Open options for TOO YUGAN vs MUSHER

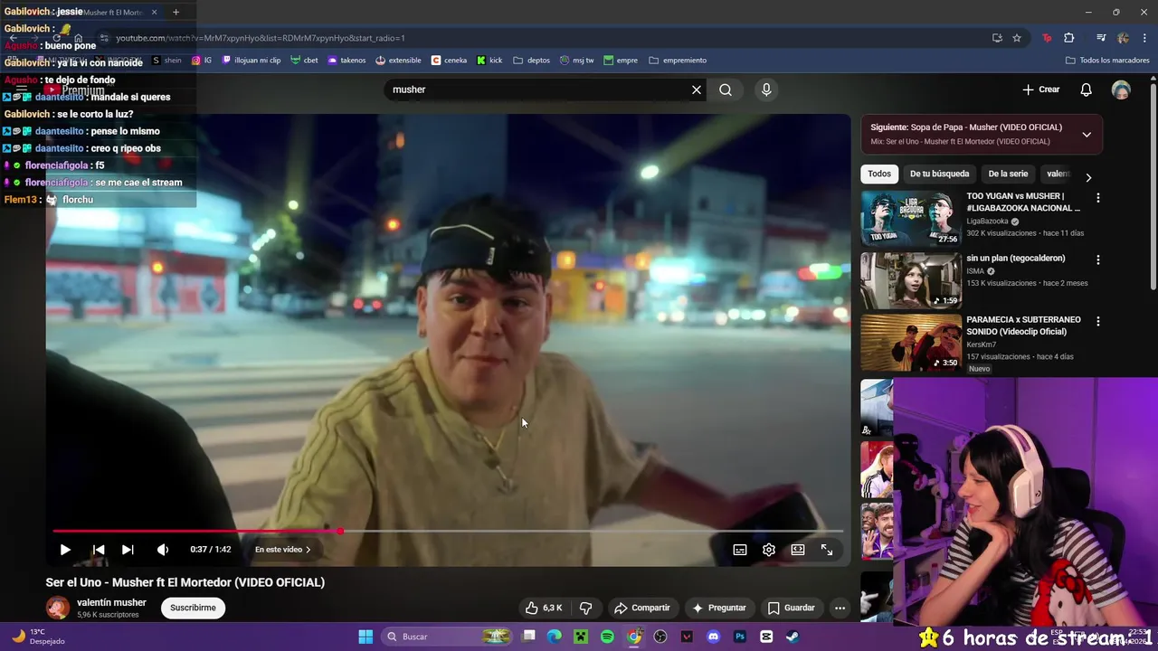(x=1098, y=197)
